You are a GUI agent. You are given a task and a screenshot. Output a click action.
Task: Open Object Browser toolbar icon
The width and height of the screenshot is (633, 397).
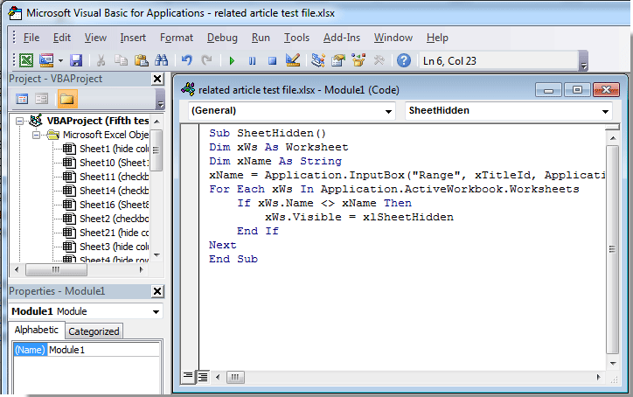pos(358,60)
